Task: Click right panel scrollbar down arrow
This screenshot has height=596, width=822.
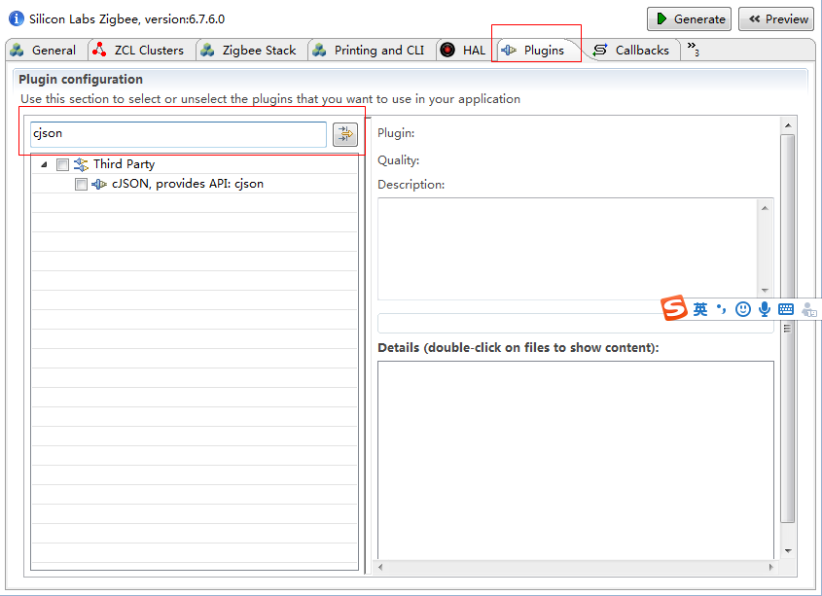Action: pyautogui.click(x=788, y=551)
